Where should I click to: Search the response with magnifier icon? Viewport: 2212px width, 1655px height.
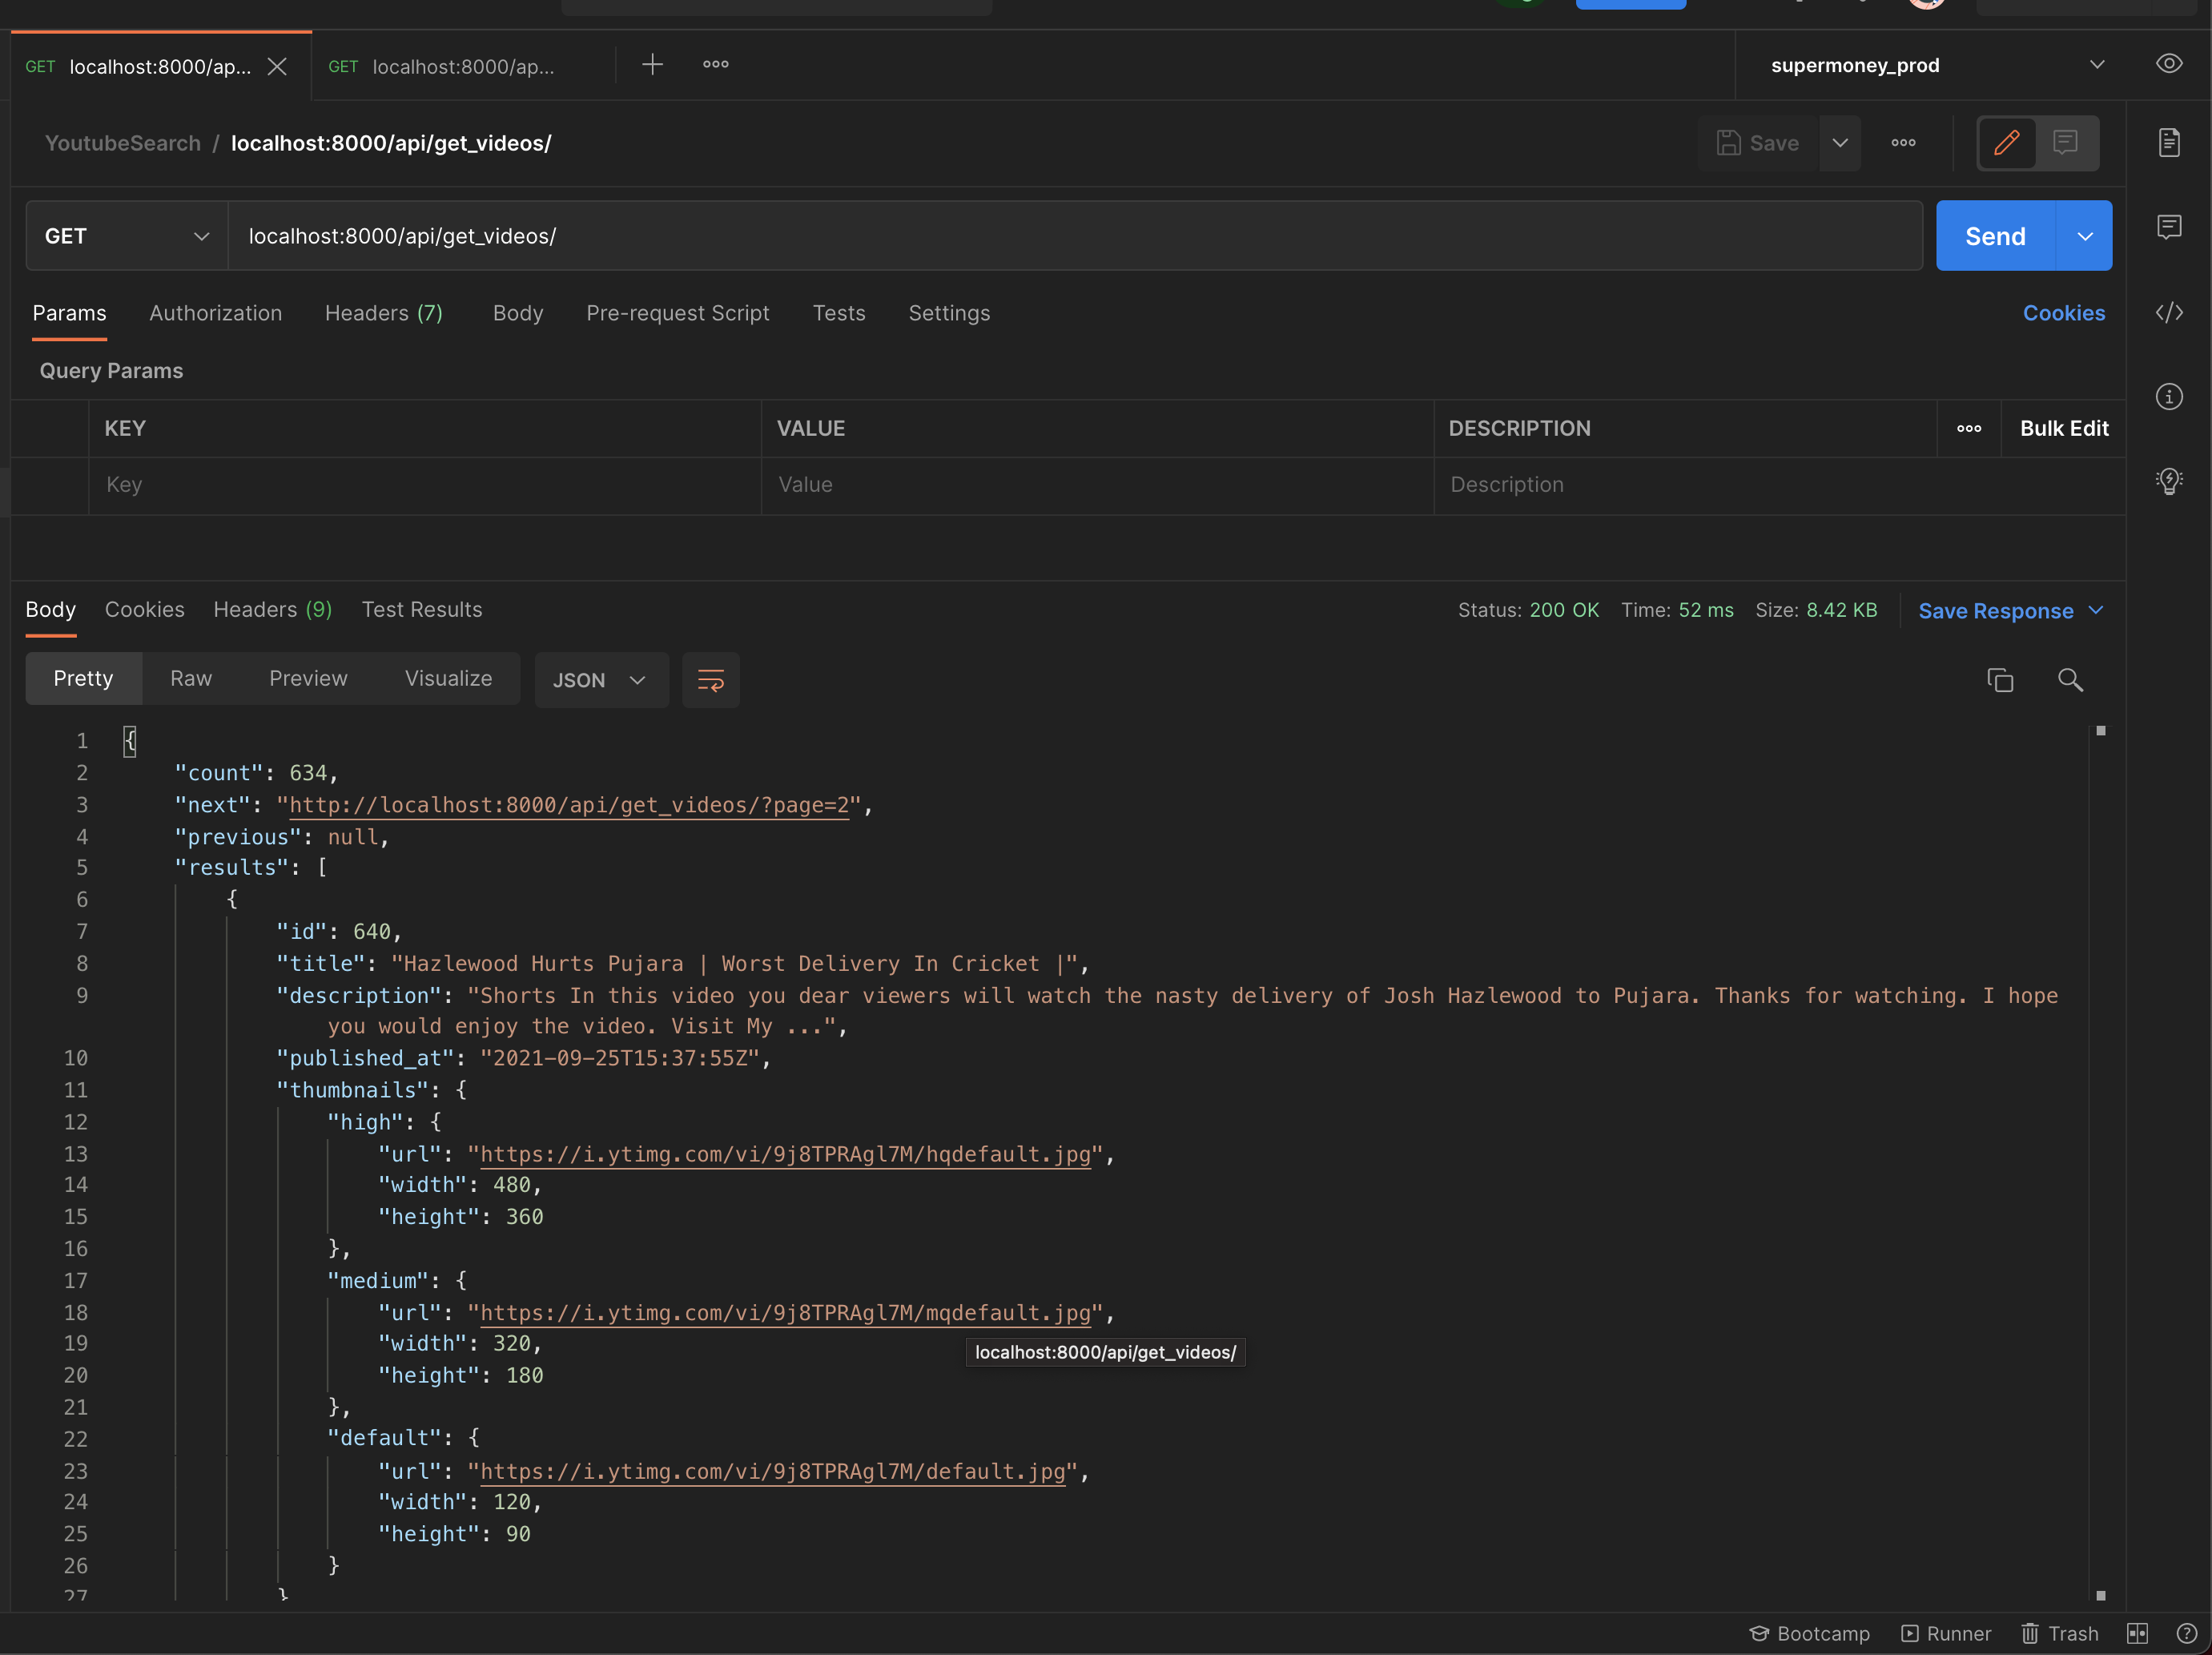(2070, 680)
